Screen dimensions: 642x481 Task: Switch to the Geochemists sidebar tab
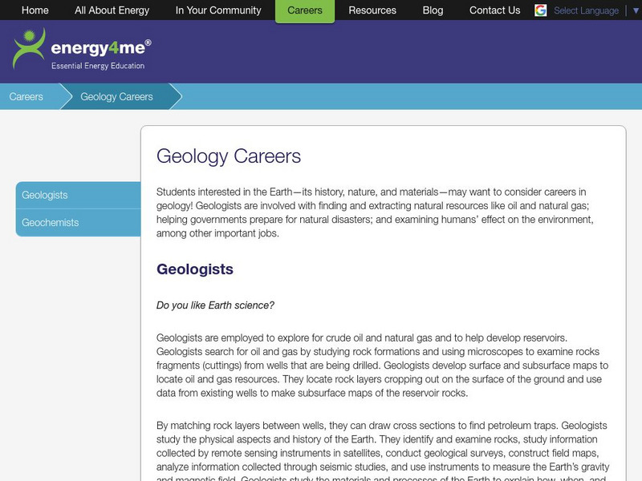[50, 221]
